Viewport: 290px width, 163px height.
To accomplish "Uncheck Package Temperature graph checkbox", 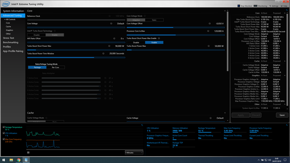I will [4, 127].
